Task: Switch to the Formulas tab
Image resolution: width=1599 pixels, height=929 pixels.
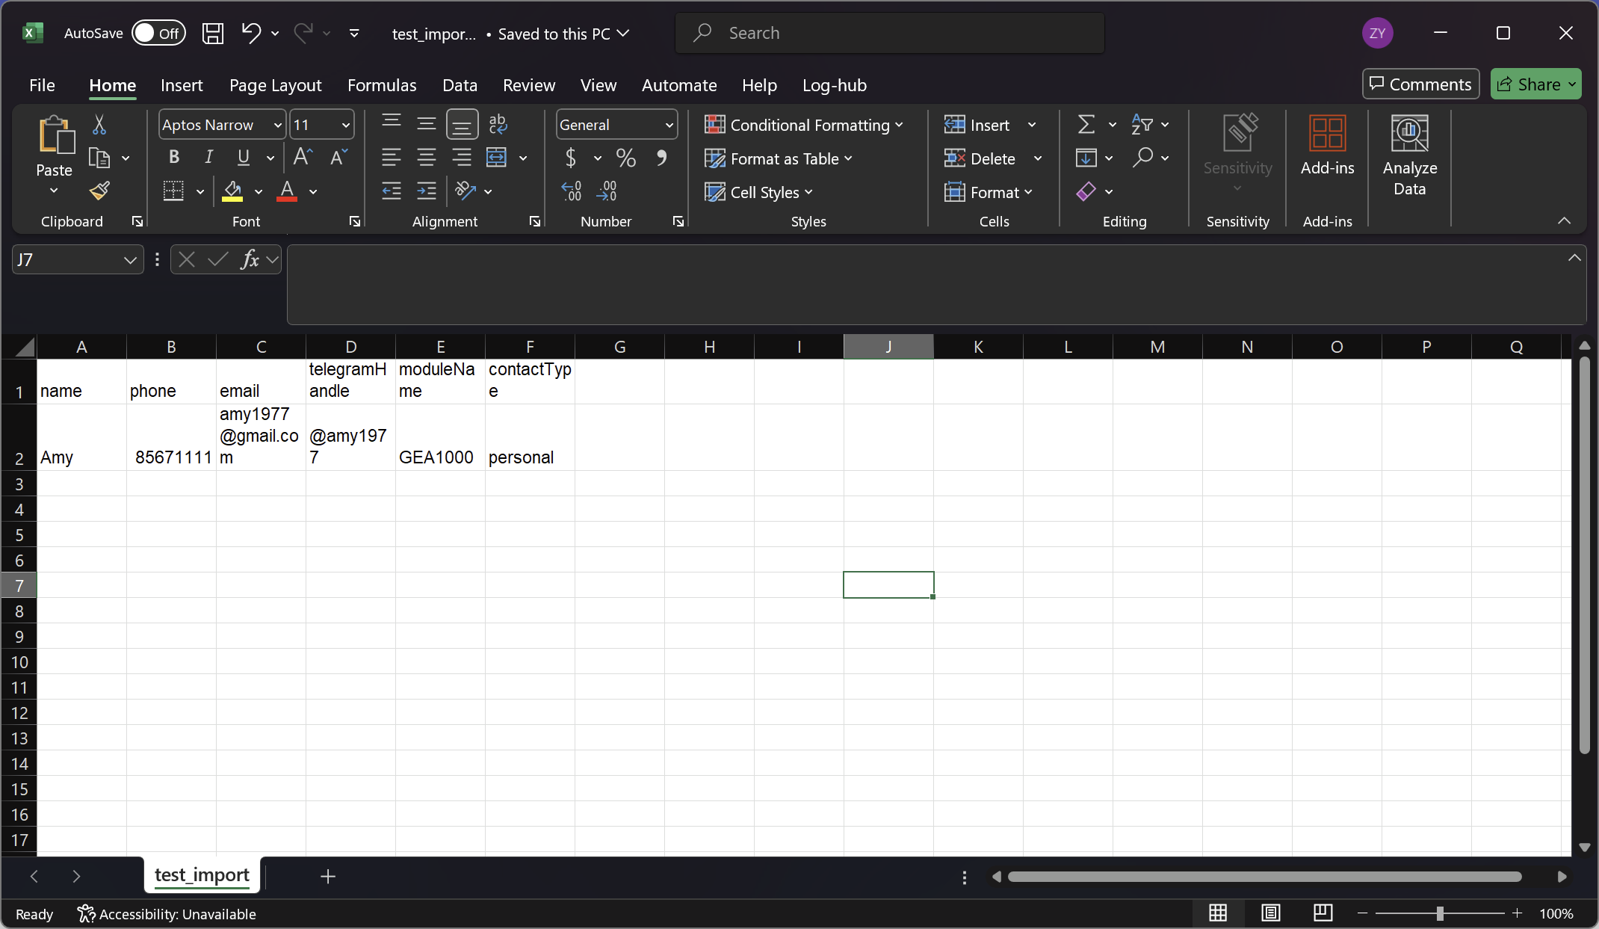Action: coord(382,85)
